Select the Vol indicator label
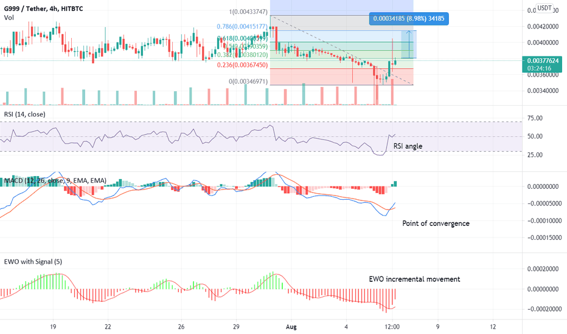This screenshot has width=567, height=334. coord(9,18)
